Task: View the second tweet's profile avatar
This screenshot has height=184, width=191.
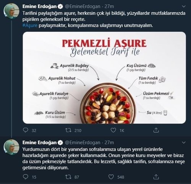Action: click(11, 147)
